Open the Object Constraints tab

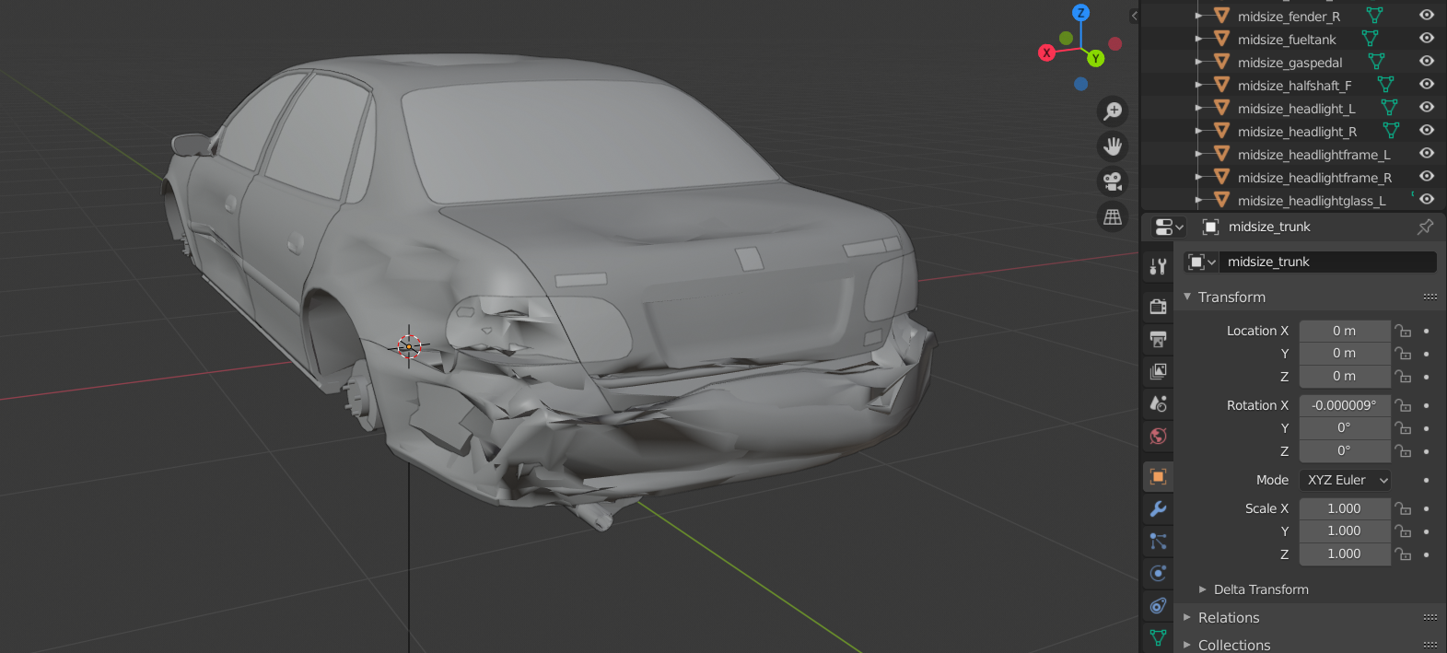[1158, 605]
